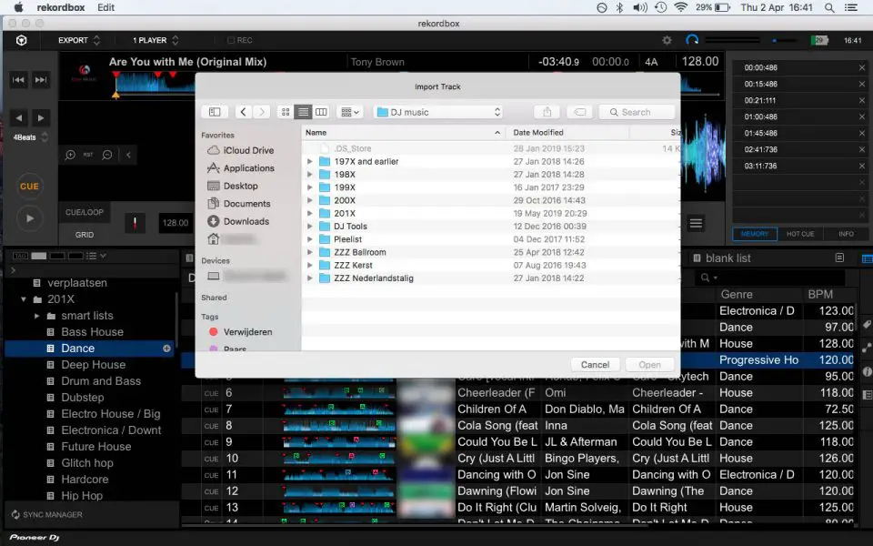The width and height of the screenshot is (873, 546).
Task: Expand the DJ Tools folder
Action: tap(309, 227)
